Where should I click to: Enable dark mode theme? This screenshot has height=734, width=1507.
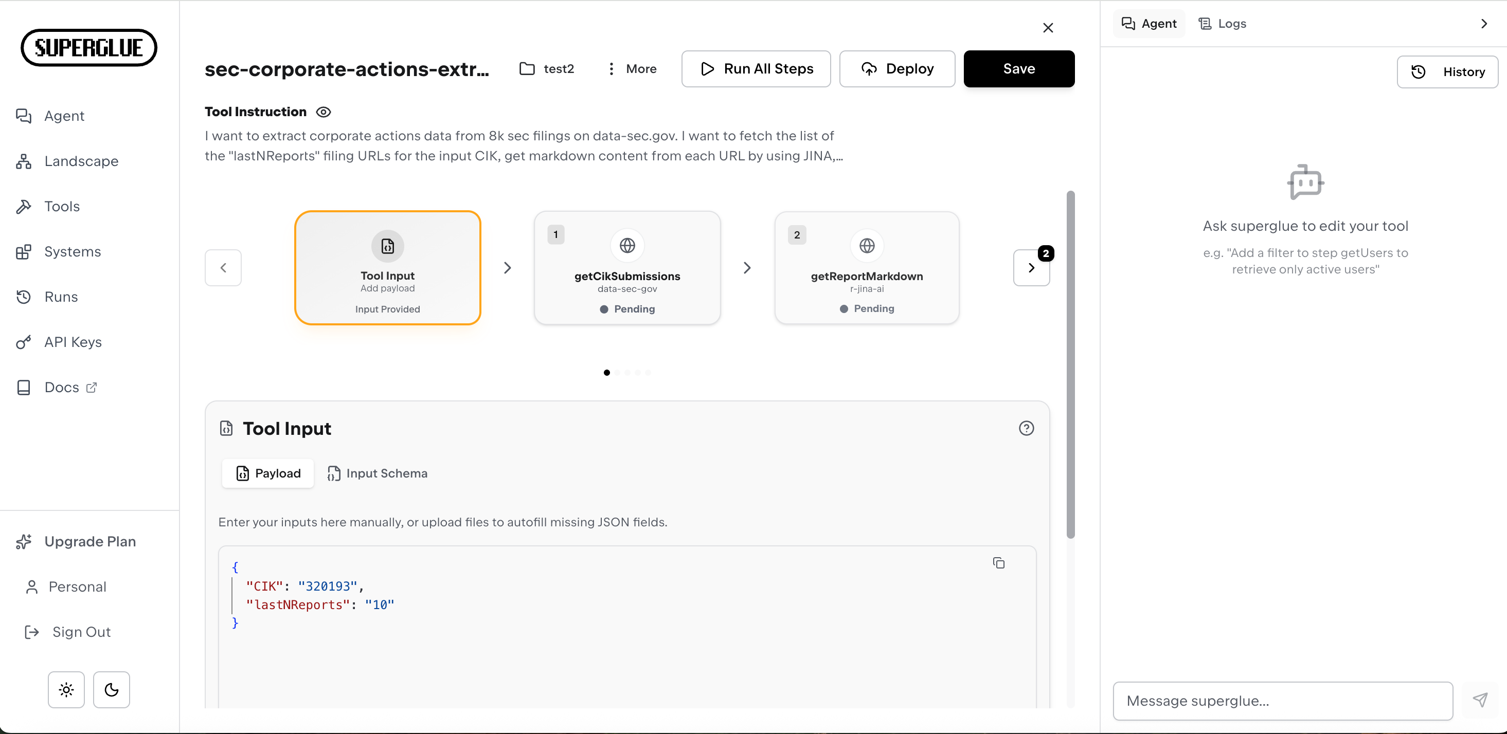(x=111, y=690)
